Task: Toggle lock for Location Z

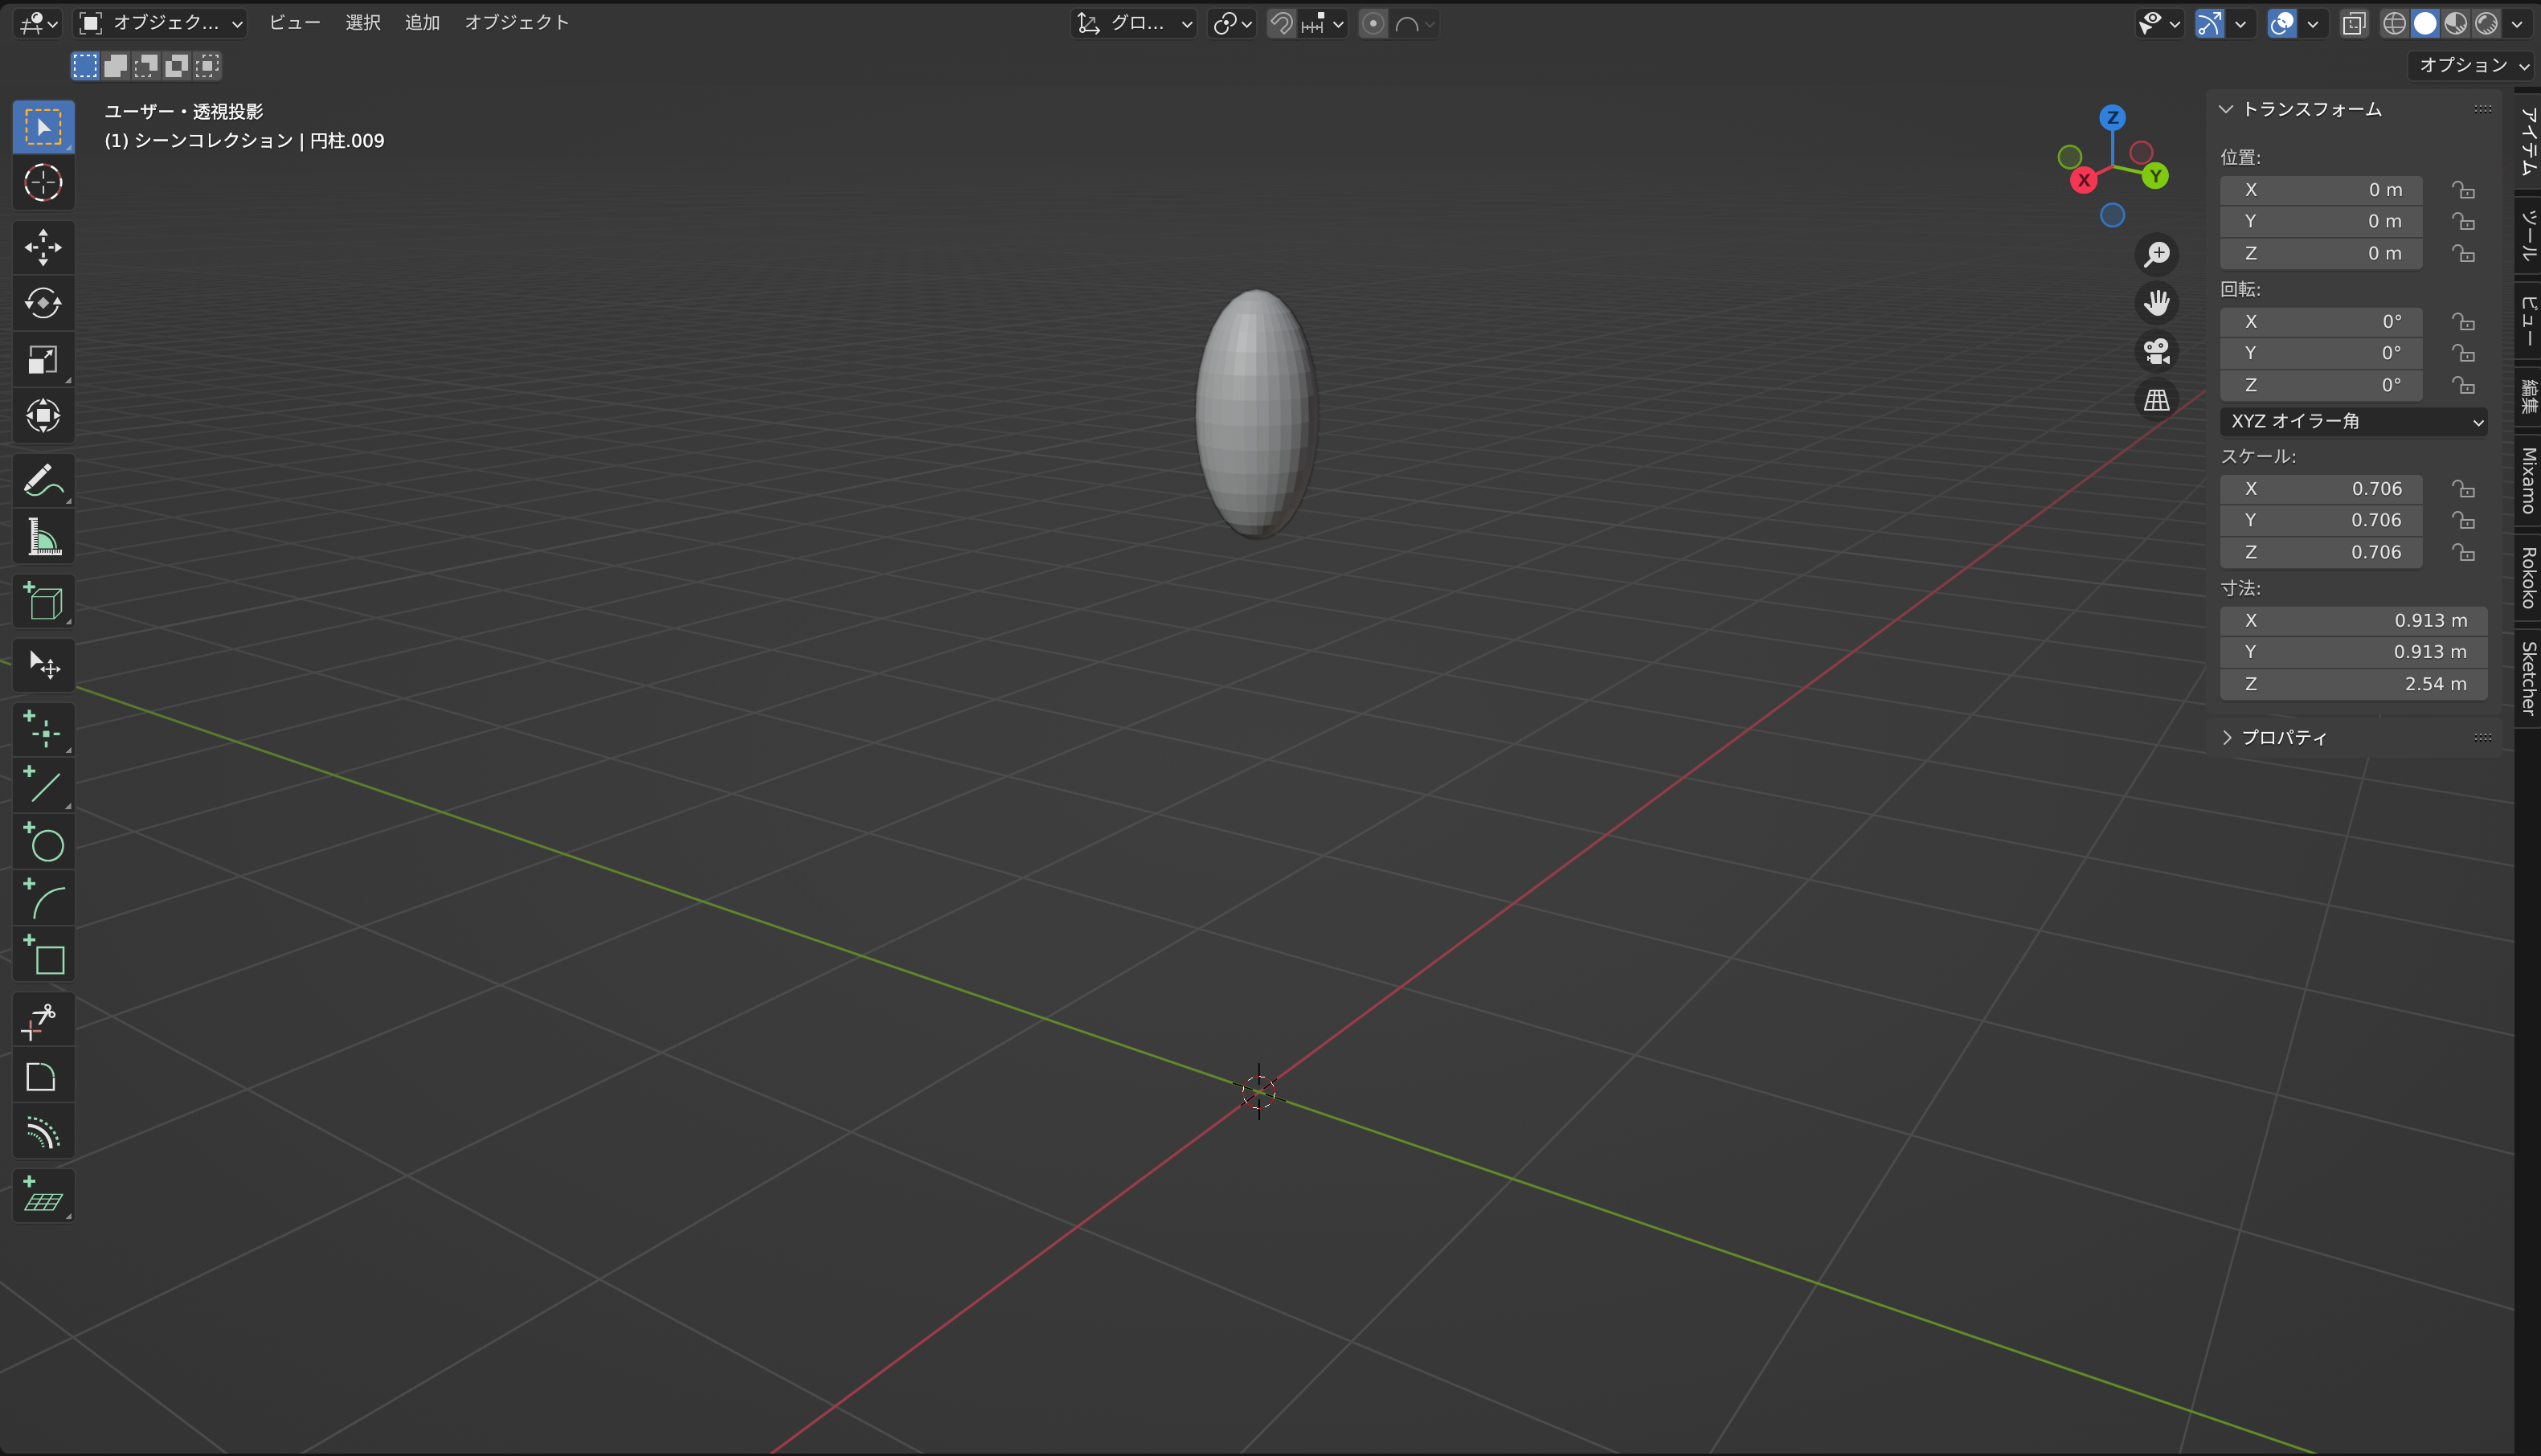Action: coord(2463,253)
